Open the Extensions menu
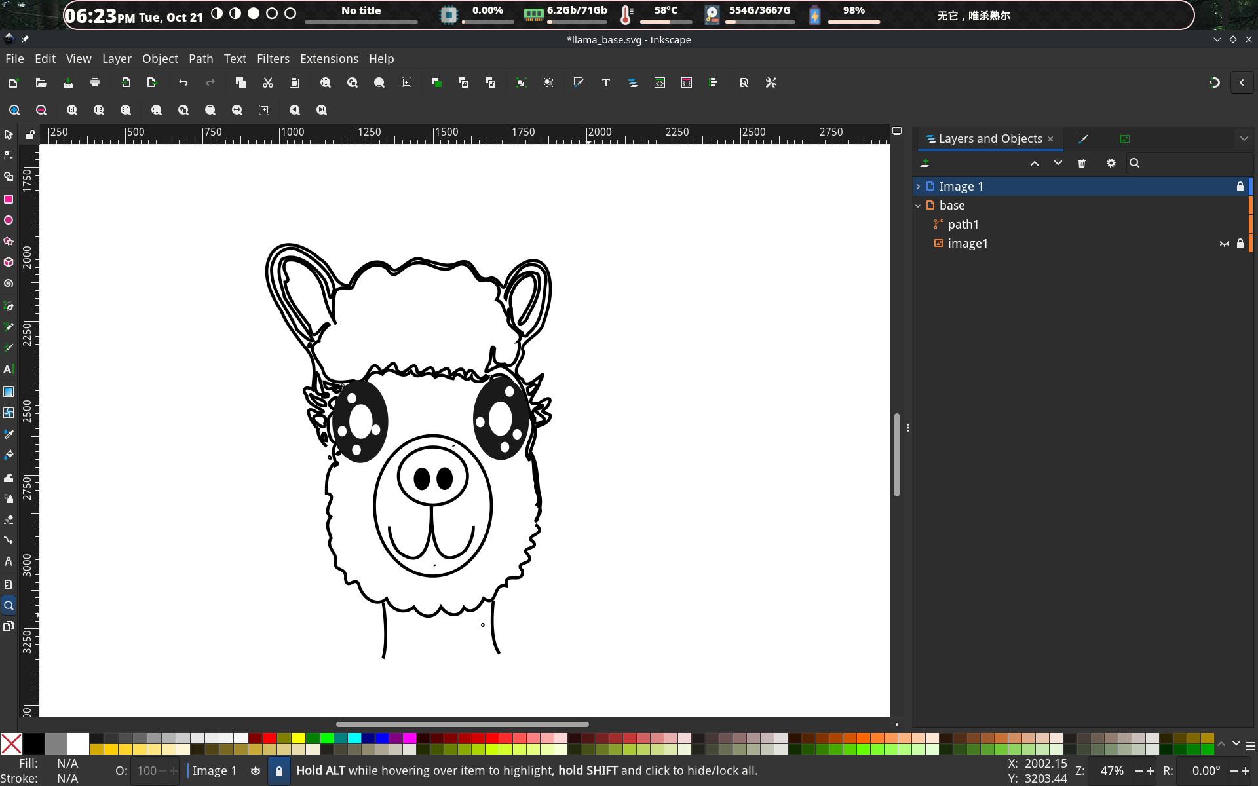 [x=329, y=59]
